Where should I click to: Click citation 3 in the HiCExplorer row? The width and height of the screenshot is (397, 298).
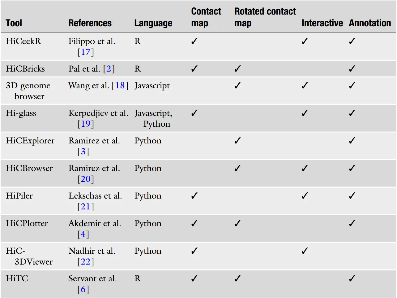tap(83, 151)
